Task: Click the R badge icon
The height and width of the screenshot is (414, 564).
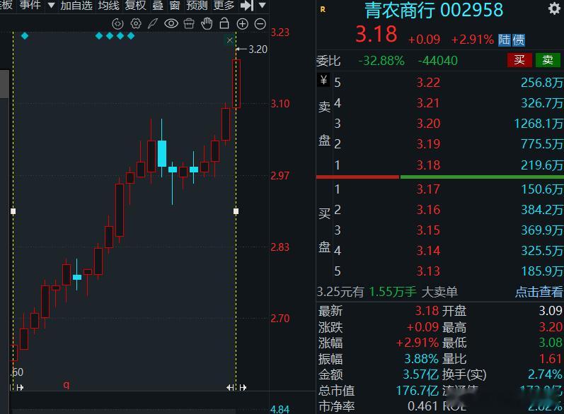Action: point(323,10)
